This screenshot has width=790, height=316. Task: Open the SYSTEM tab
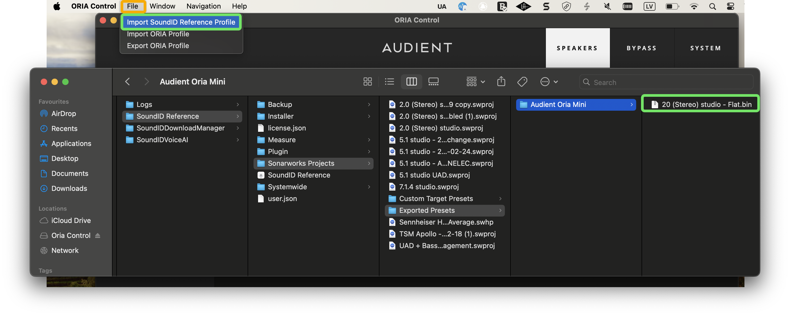click(x=705, y=48)
